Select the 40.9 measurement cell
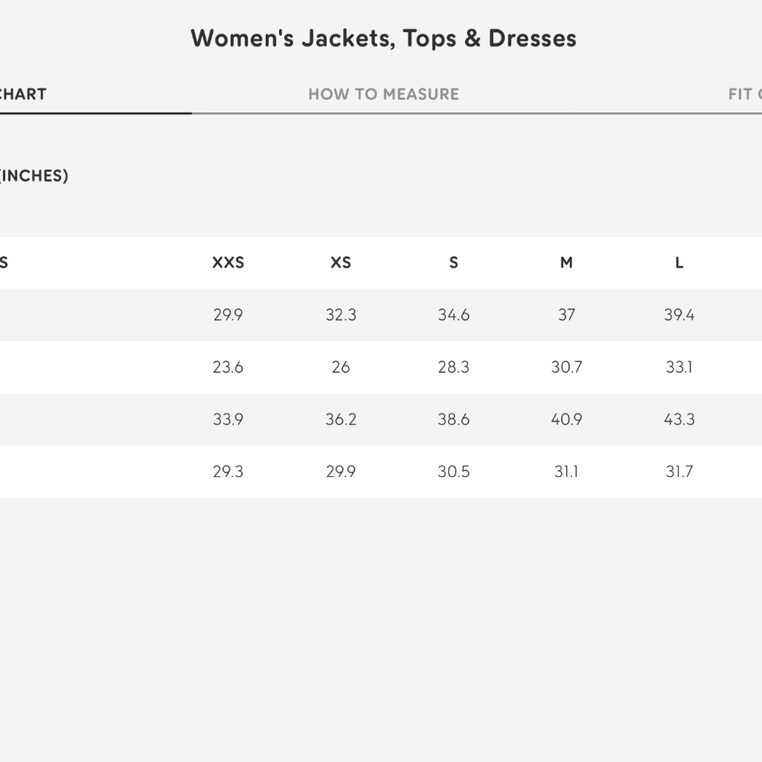Viewport: 762px width, 762px height. pos(566,419)
